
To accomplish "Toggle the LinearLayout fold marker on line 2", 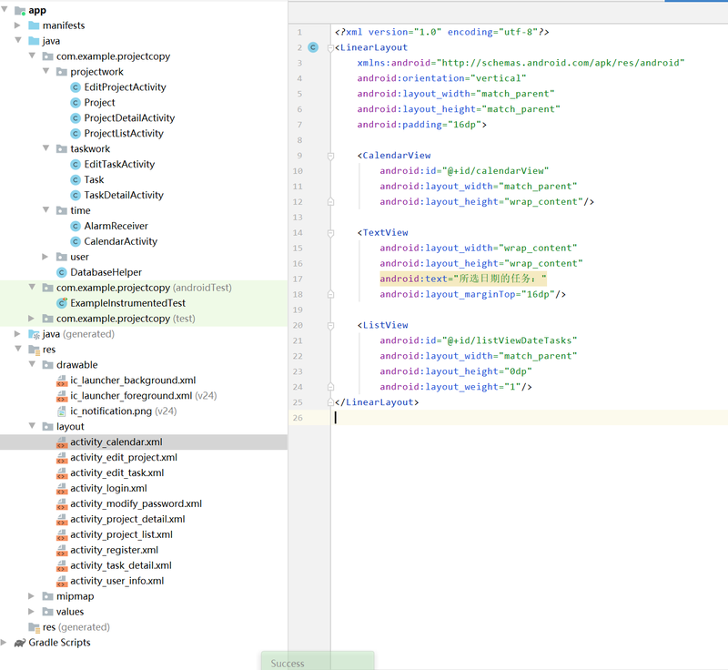I will 330,47.
